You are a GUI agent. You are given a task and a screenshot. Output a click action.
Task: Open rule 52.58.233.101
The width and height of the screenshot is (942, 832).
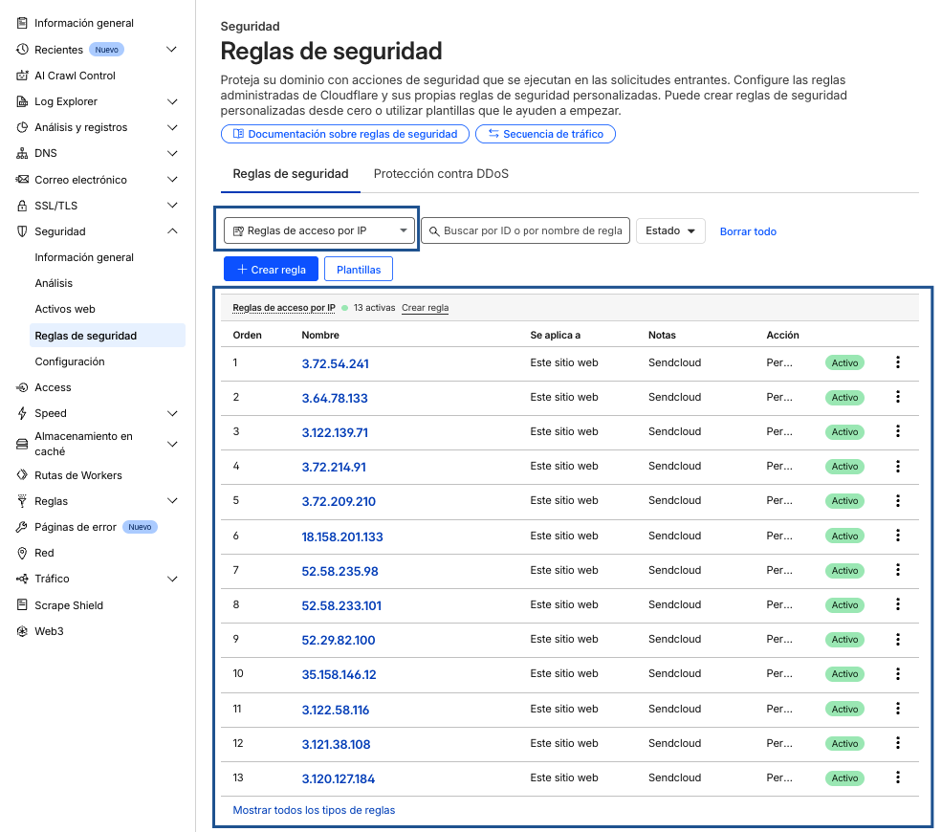[341, 605]
